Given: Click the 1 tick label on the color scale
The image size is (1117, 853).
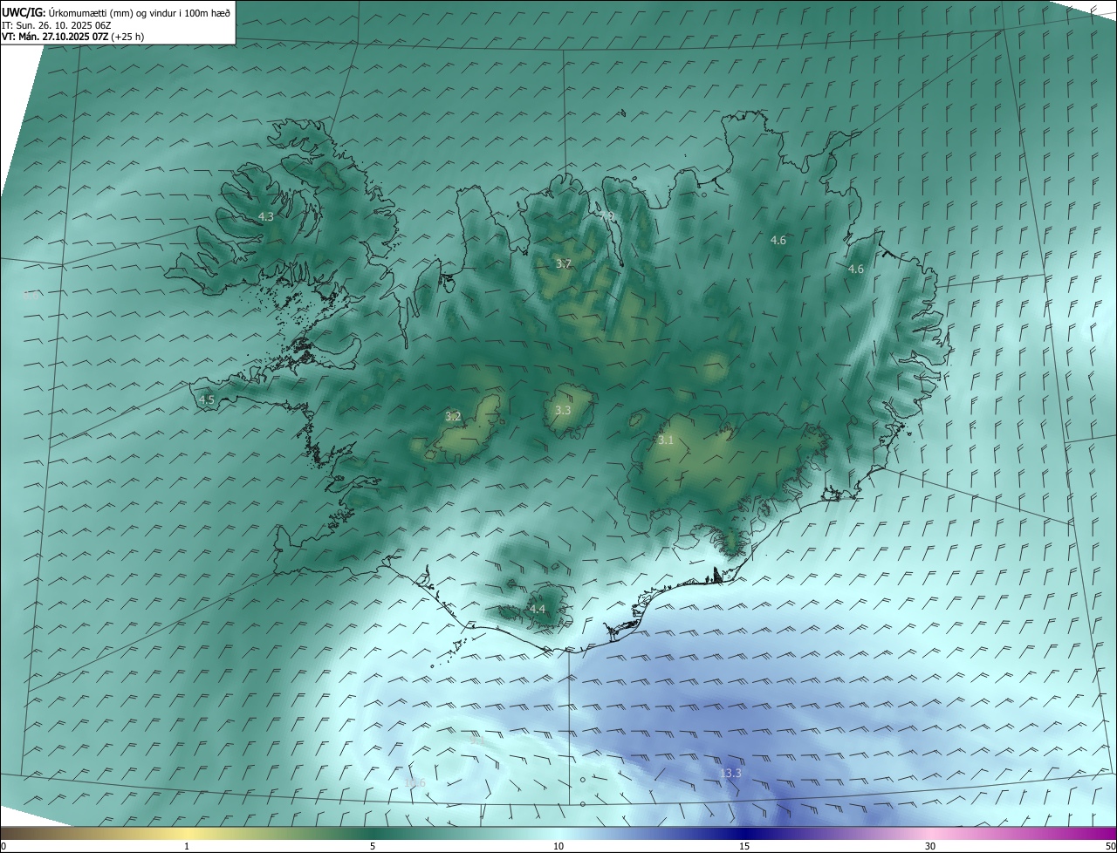Looking at the screenshot, I should 187,846.
